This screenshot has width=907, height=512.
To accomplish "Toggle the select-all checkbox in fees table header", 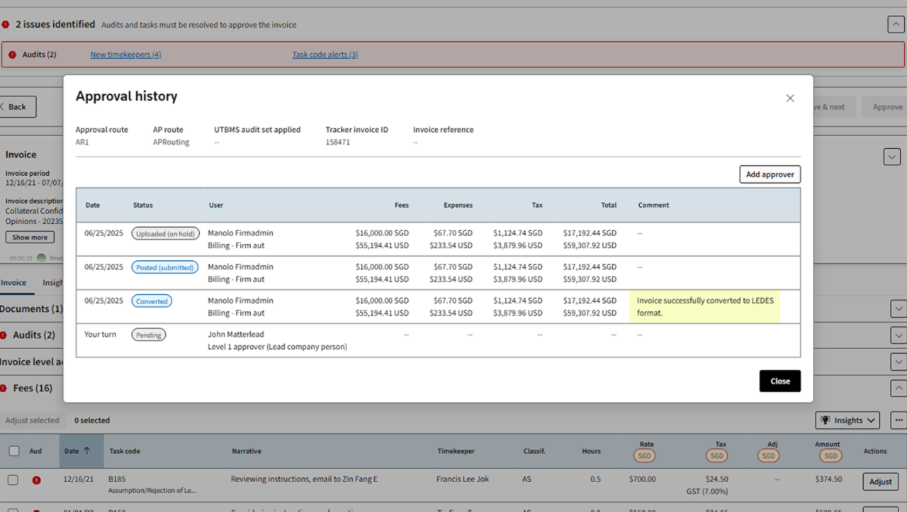I will tap(13, 450).
